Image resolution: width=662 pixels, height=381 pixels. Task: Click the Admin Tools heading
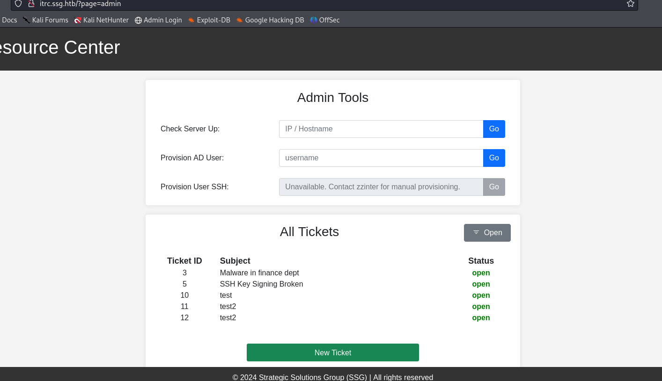(x=333, y=98)
